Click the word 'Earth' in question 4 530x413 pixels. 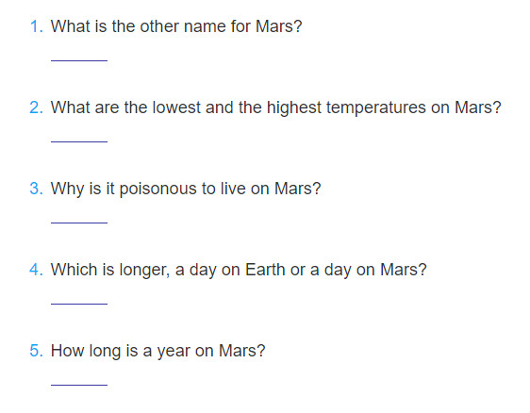click(265, 270)
